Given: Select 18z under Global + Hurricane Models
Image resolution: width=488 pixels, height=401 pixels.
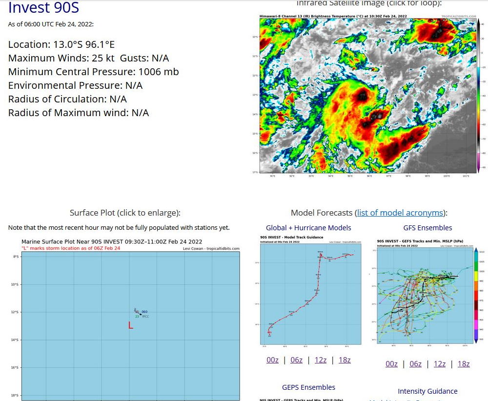Looking at the screenshot, I should click(345, 360).
